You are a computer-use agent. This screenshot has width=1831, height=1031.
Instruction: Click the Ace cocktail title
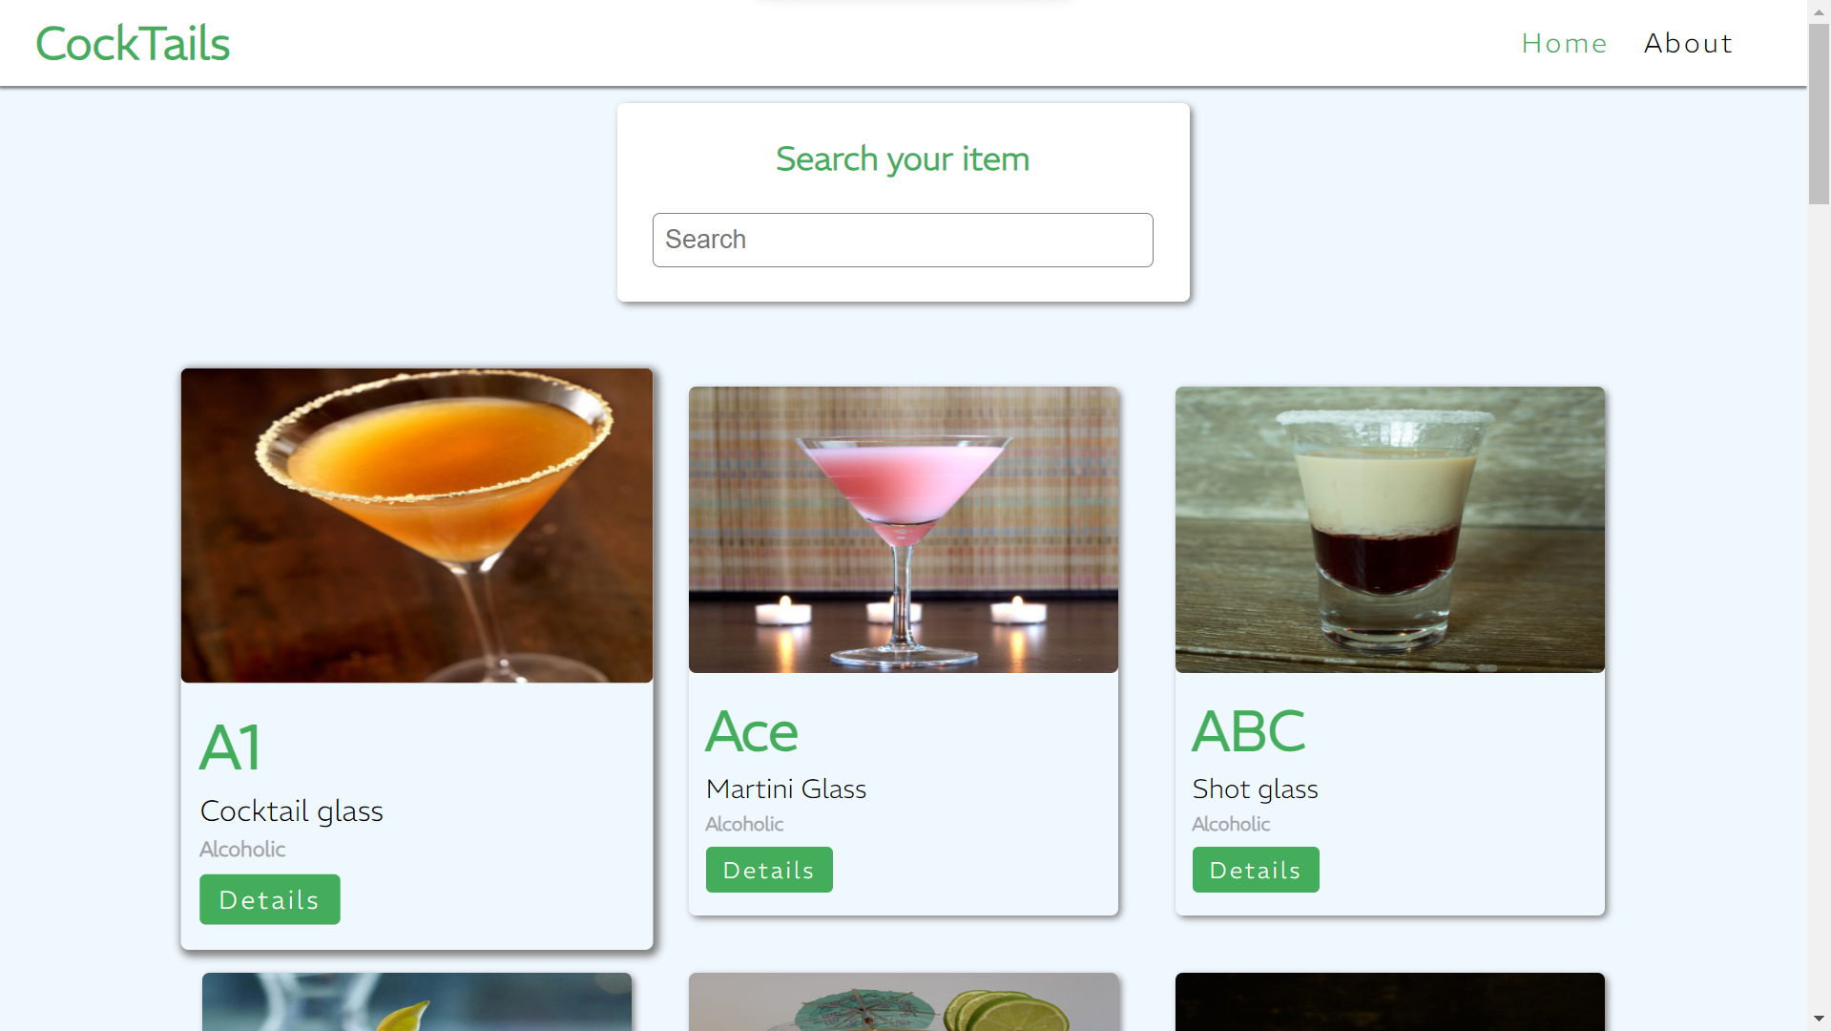pyautogui.click(x=752, y=731)
